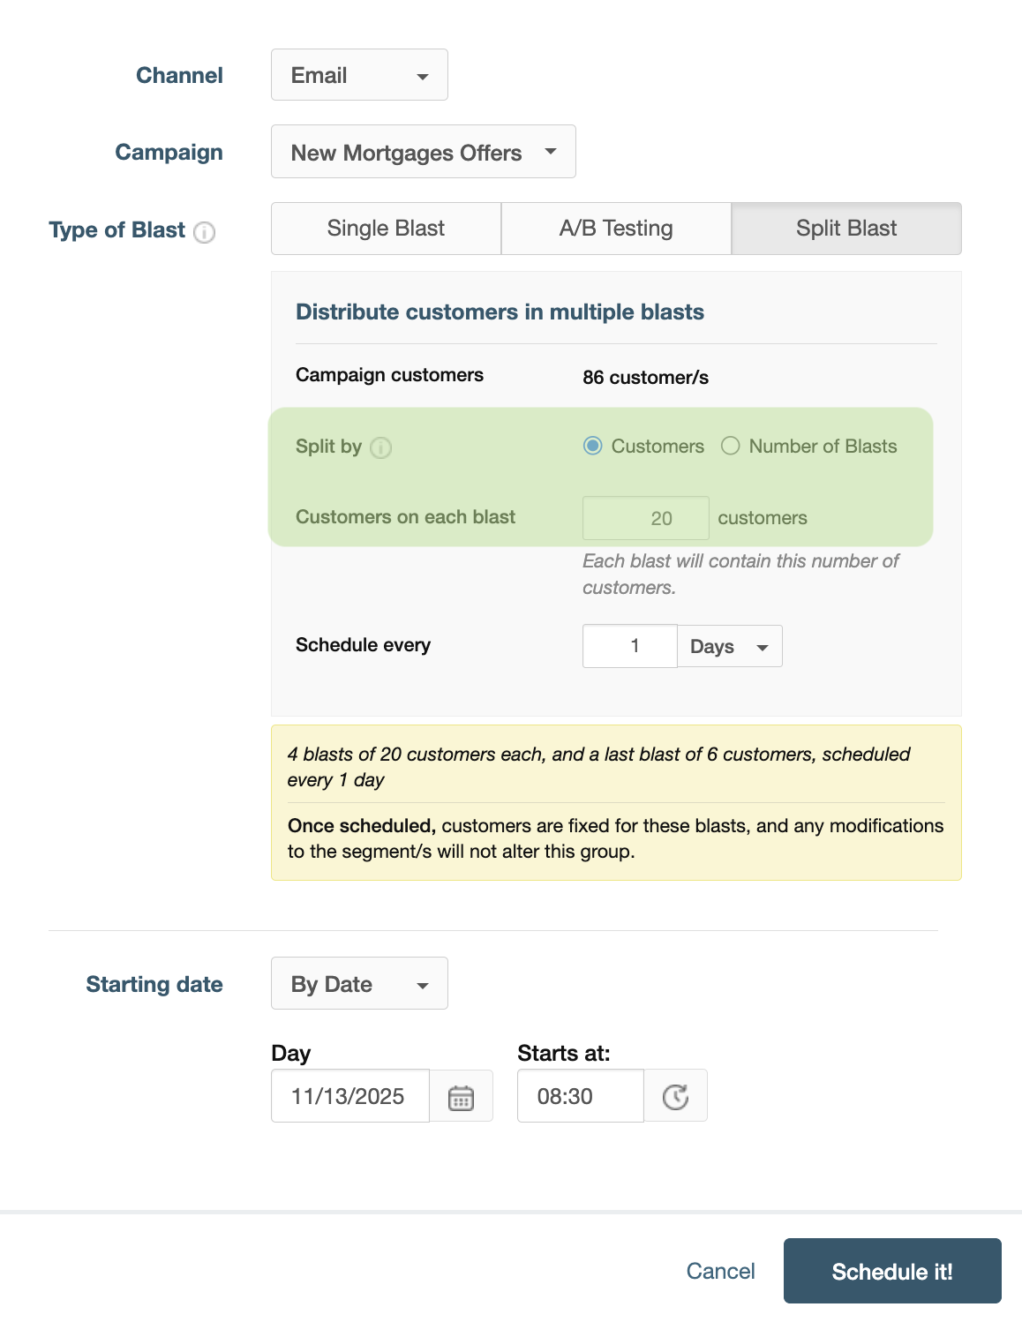This screenshot has height=1322, width=1022.
Task: Select the Split Blast tab
Action: [x=845, y=228]
